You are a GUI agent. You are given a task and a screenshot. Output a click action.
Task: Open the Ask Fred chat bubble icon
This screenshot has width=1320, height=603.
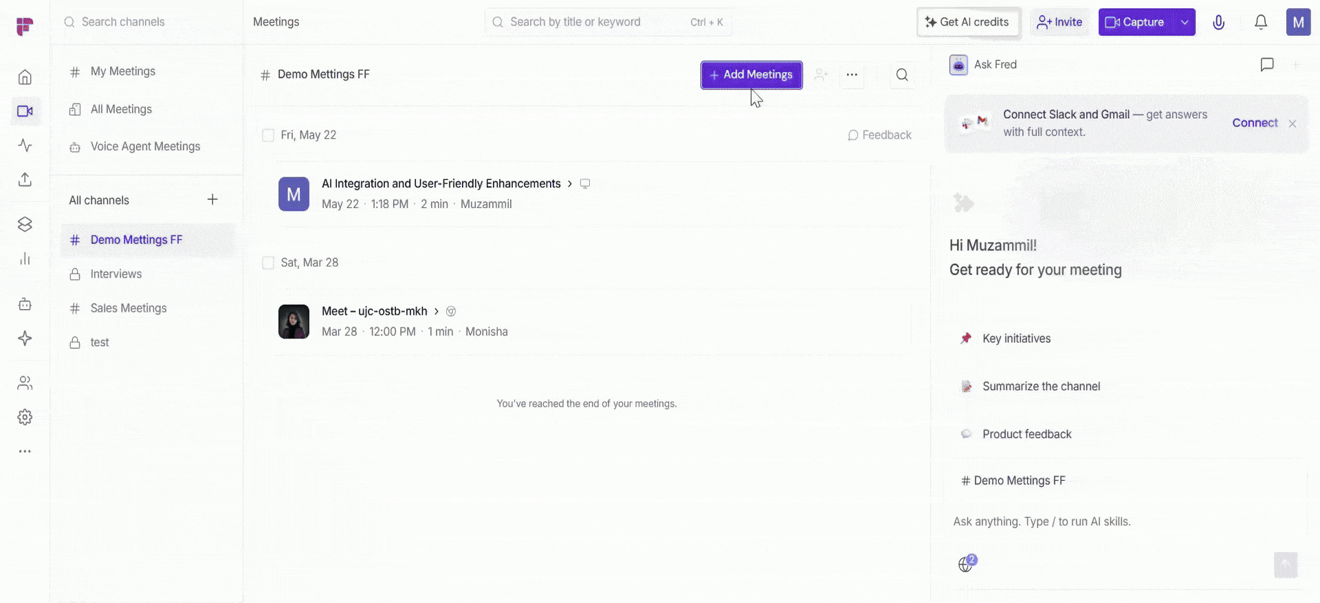click(x=1267, y=65)
